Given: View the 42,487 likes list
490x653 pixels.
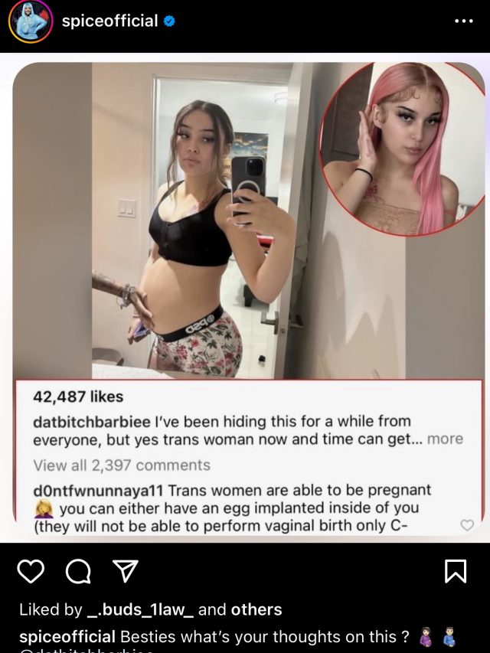Looking at the screenshot, I should pos(78,397).
